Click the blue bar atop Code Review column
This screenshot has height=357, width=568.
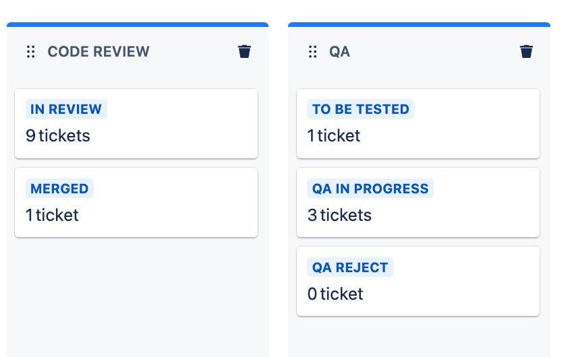138,25
